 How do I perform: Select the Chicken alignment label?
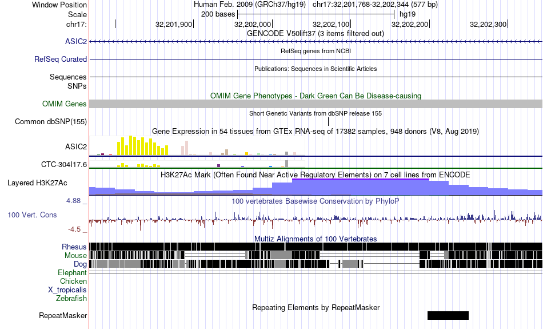click(x=73, y=281)
